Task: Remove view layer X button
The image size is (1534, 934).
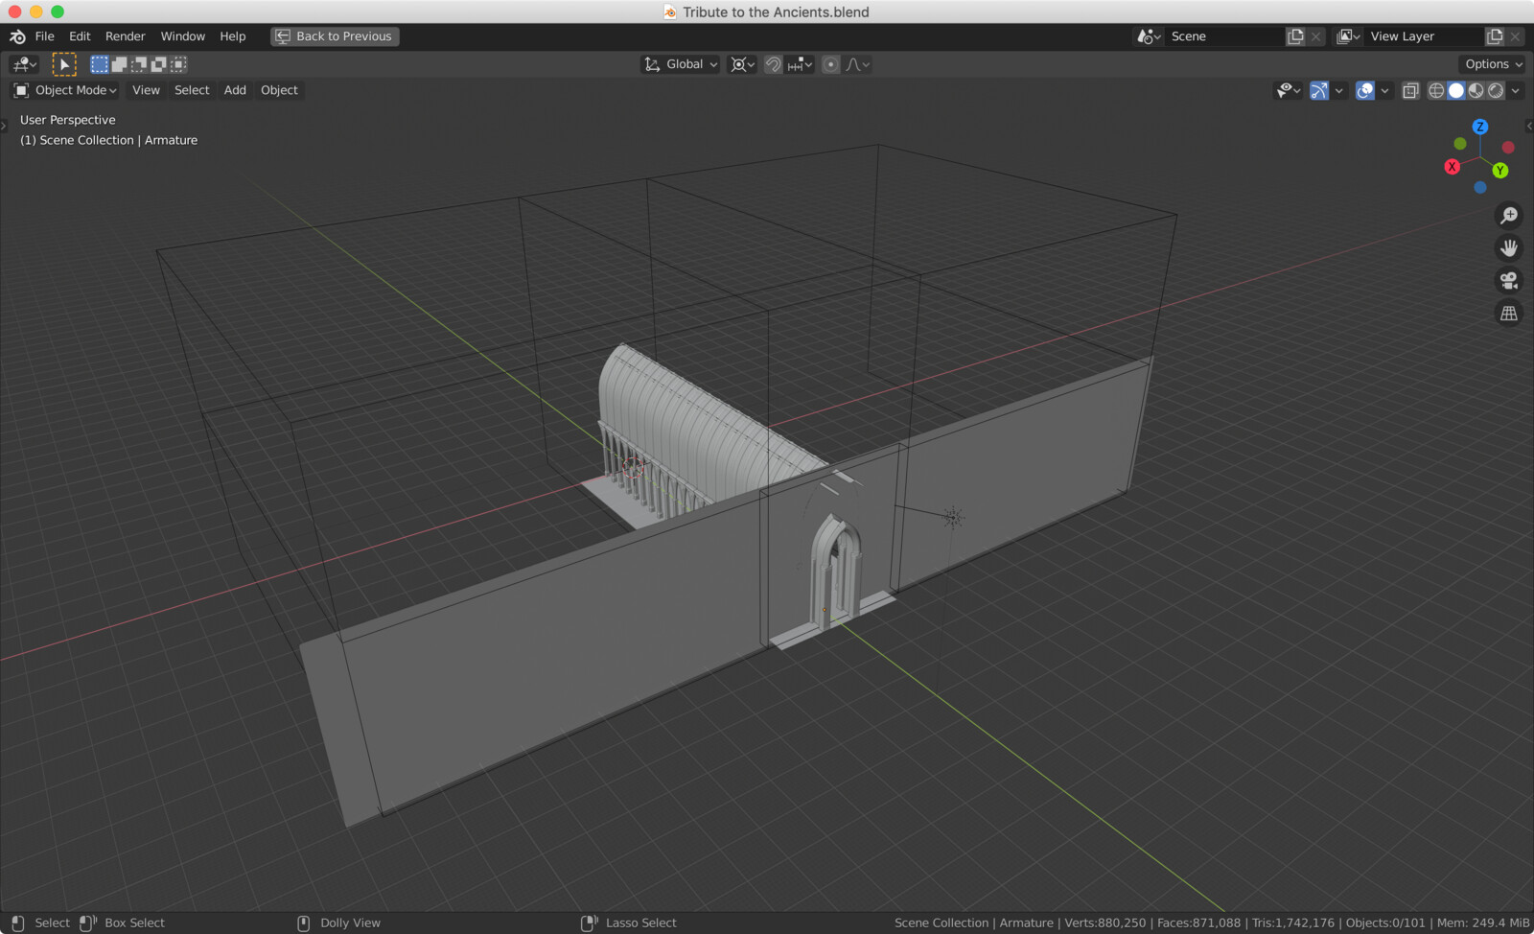Action: pyautogui.click(x=1516, y=36)
